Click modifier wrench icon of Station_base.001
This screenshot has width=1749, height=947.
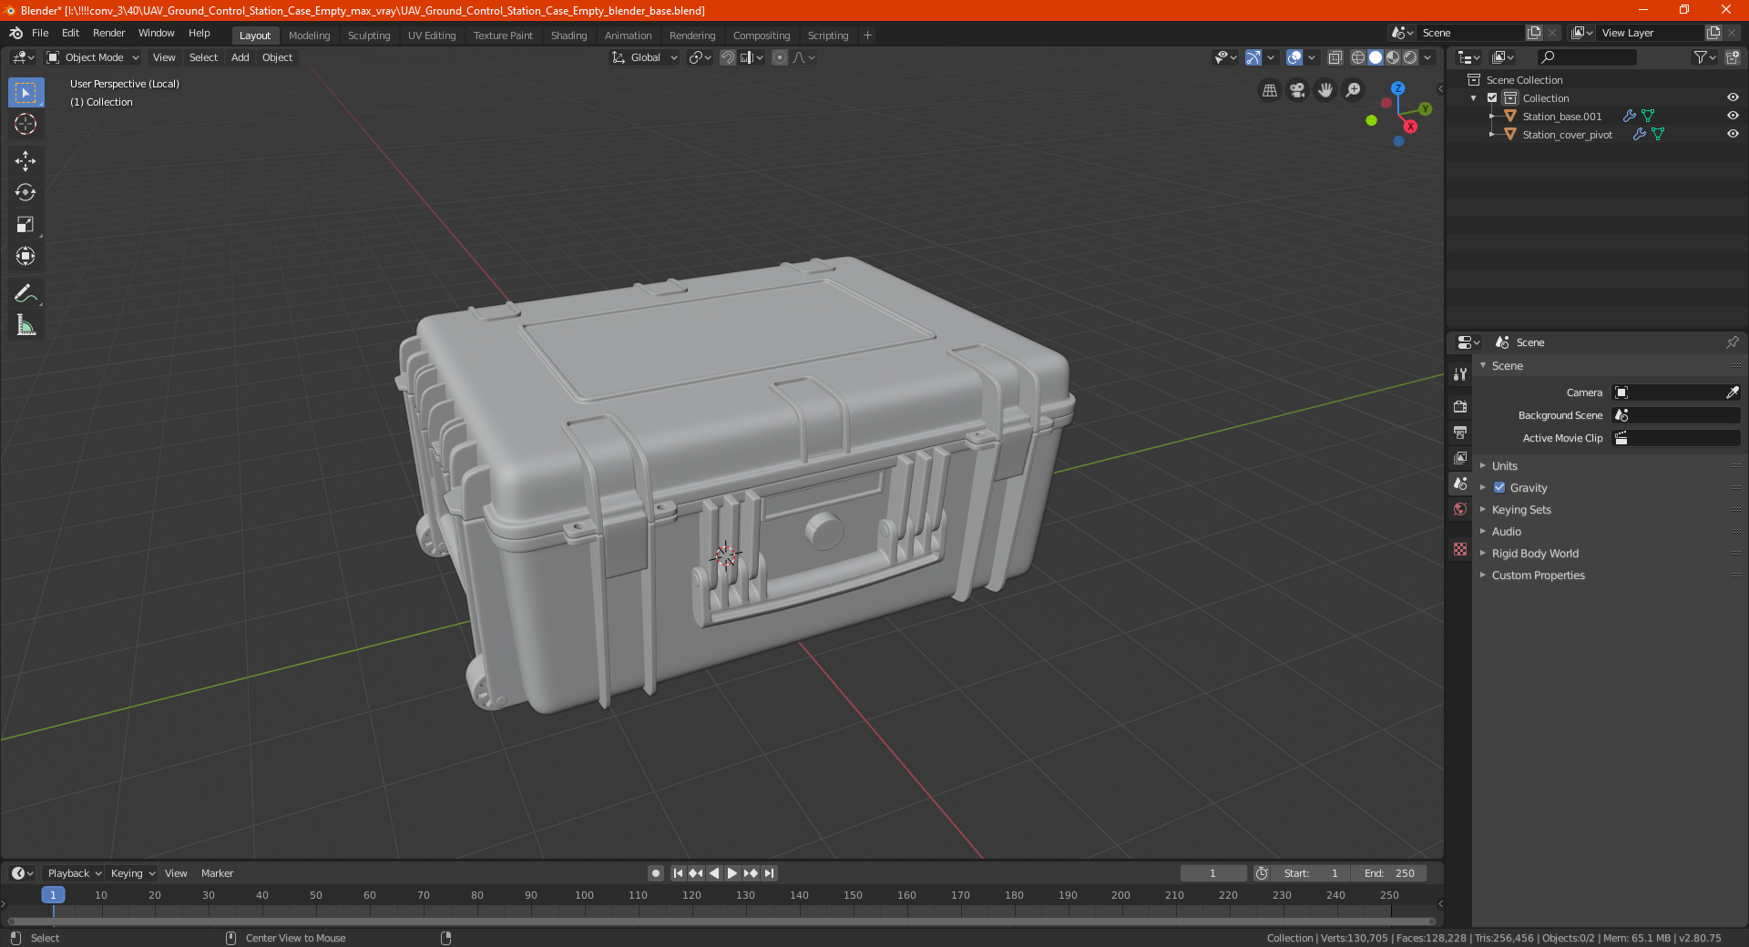(1630, 116)
